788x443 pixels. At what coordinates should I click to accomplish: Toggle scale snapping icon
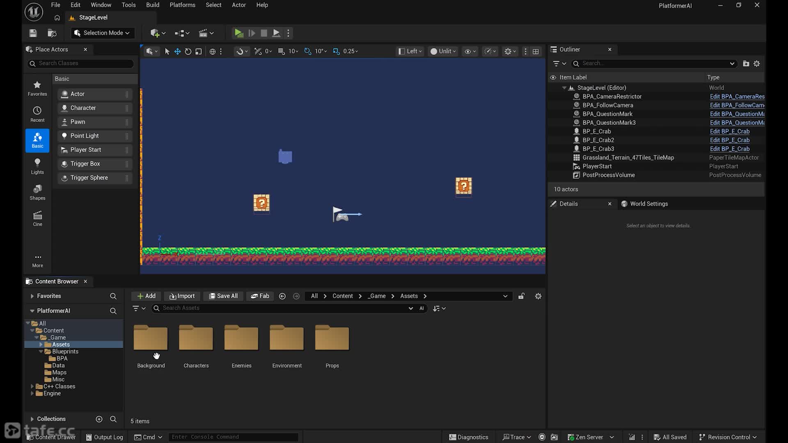pos(336,51)
